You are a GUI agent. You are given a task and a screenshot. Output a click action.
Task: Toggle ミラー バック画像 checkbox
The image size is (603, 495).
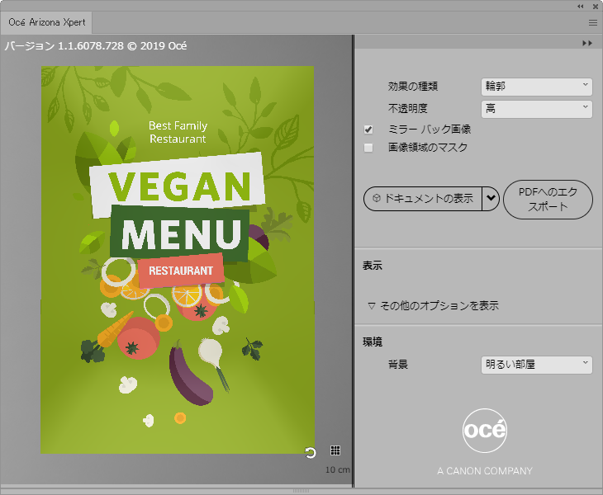click(x=368, y=130)
